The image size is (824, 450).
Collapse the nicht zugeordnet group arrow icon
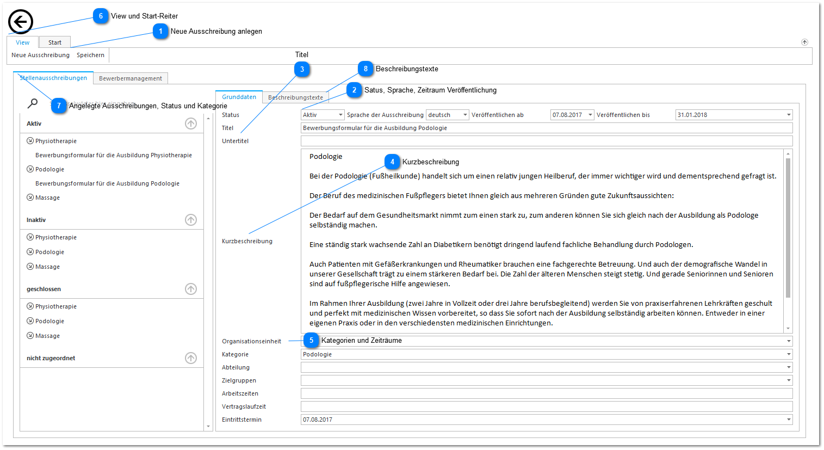191,358
